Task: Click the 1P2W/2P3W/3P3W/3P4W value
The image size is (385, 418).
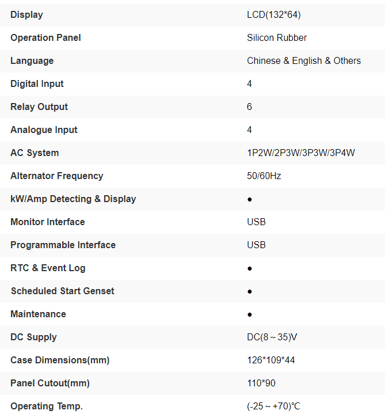Action: (301, 153)
